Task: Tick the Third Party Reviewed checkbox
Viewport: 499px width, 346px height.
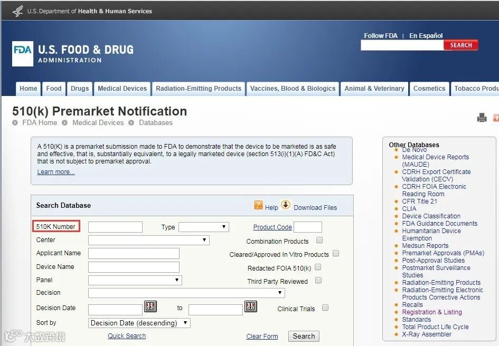Action: point(318,280)
